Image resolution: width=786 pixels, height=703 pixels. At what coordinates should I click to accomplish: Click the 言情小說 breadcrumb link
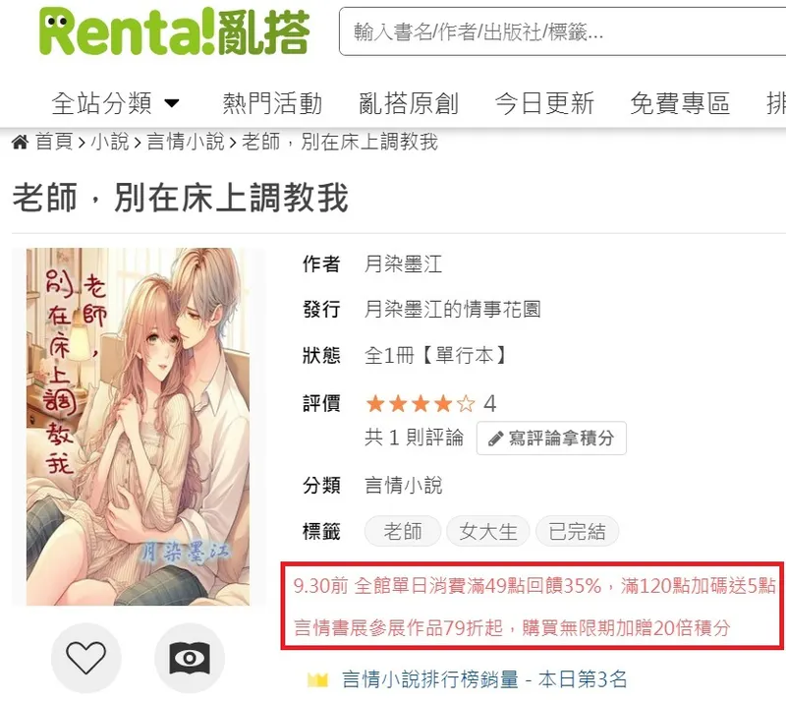coord(186,142)
